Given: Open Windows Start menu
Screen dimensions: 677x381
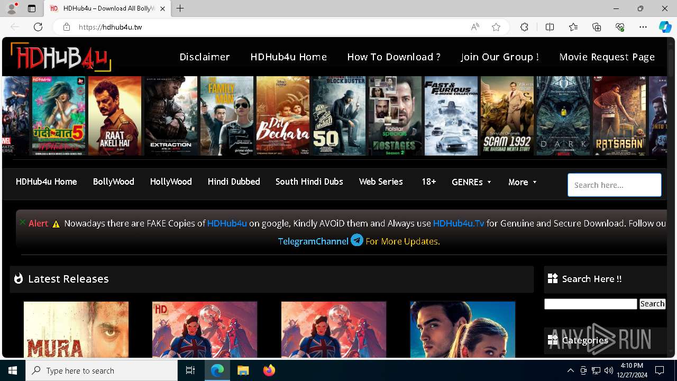Looking at the screenshot, I should click(13, 370).
